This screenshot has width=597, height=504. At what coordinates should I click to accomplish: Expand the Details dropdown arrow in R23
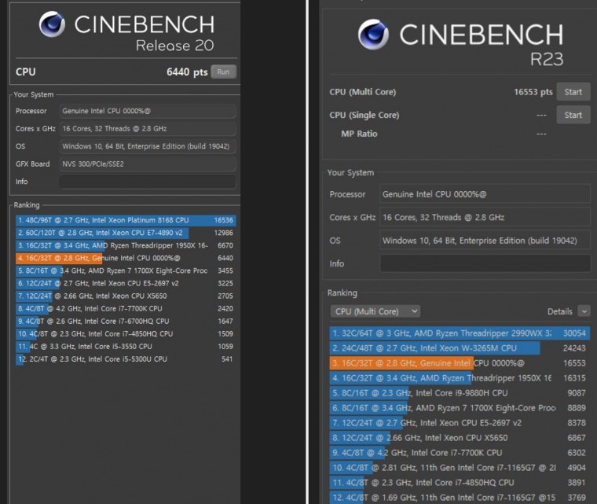(x=584, y=311)
